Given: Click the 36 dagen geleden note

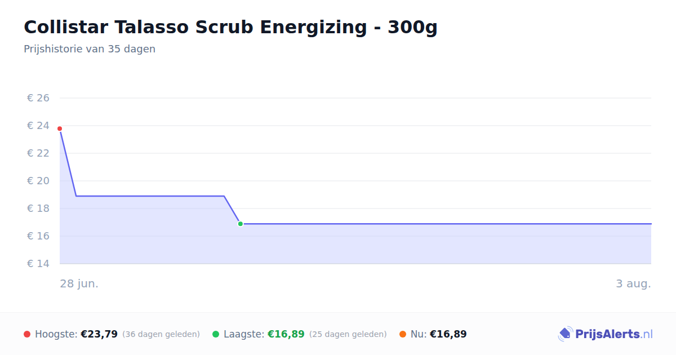Looking at the screenshot, I should pos(161,334).
